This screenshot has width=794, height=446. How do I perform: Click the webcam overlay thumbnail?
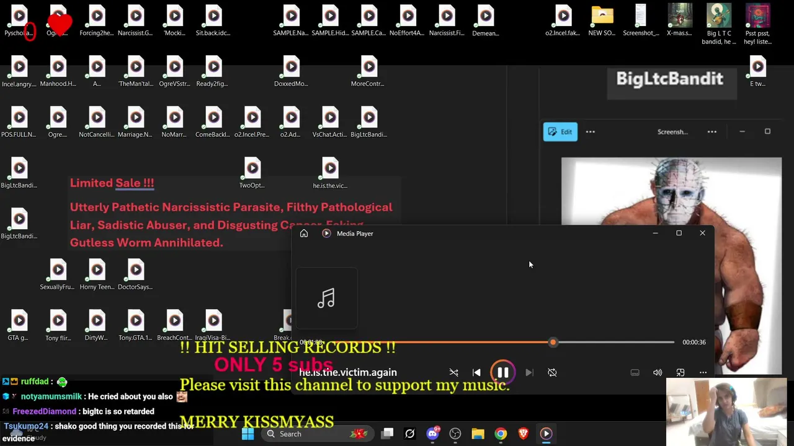pyautogui.click(x=726, y=412)
